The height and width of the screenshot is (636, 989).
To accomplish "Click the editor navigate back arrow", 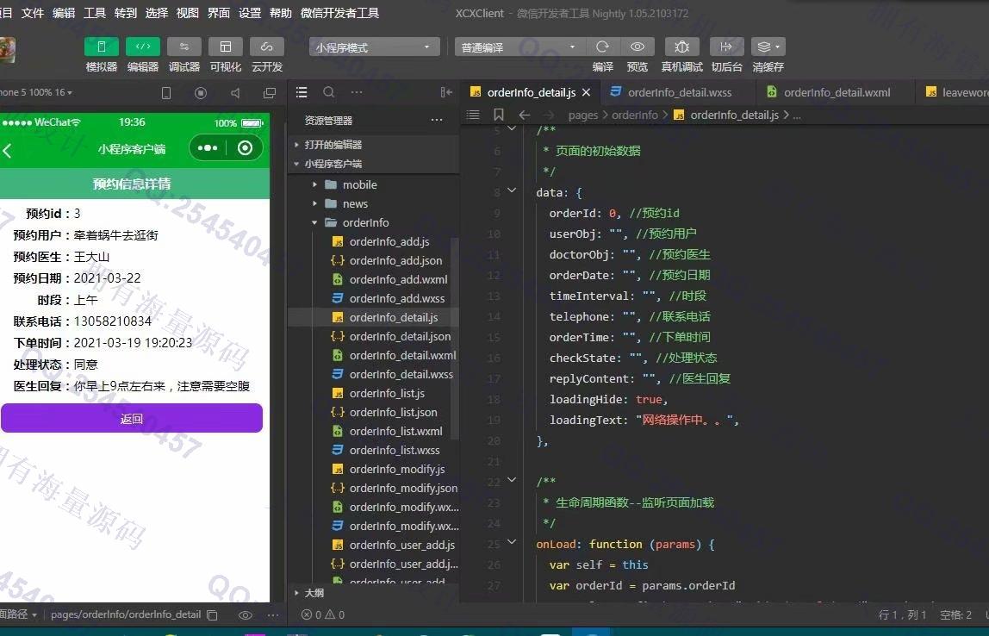I will click(524, 115).
